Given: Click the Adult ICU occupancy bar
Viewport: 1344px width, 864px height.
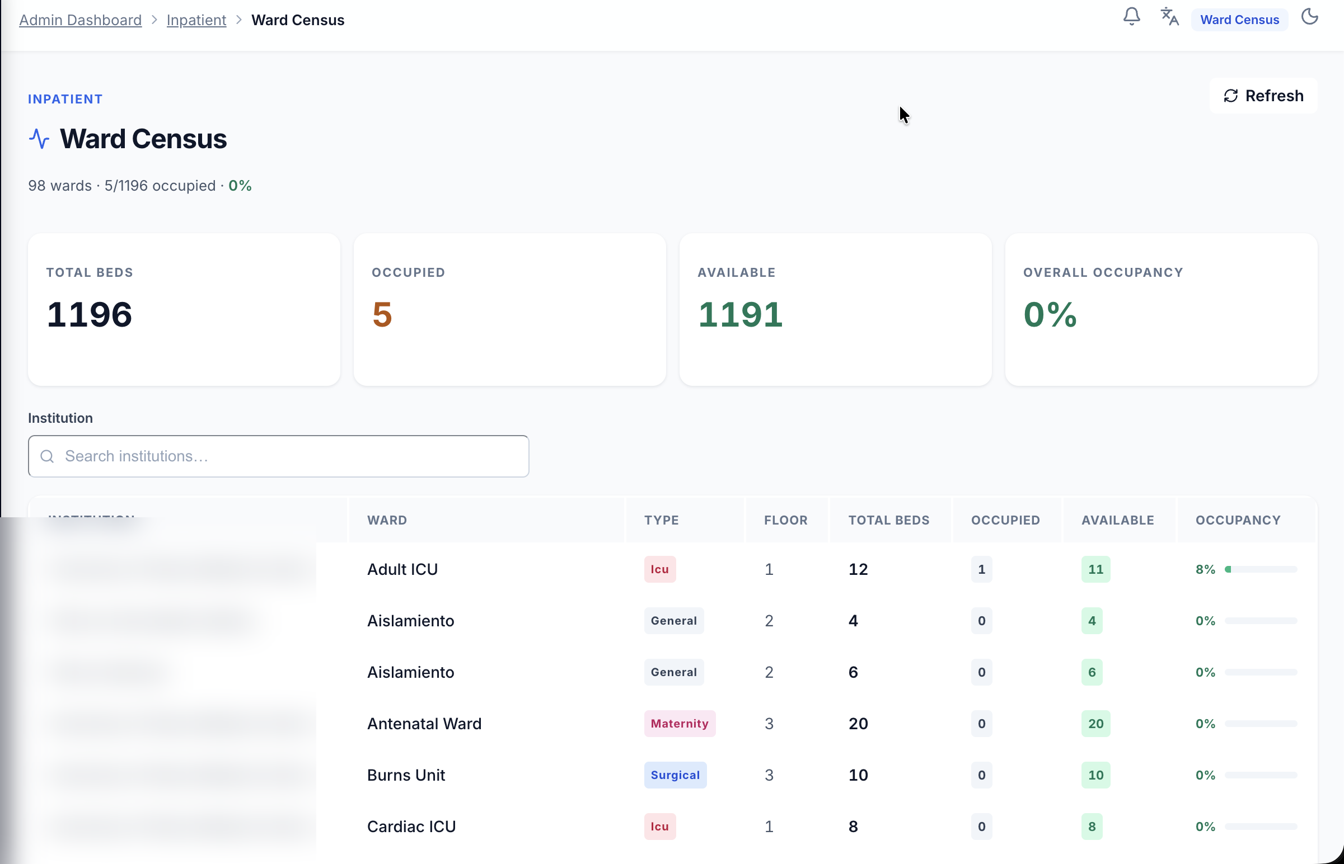Looking at the screenshot, I should click(x=1261, y=569).
